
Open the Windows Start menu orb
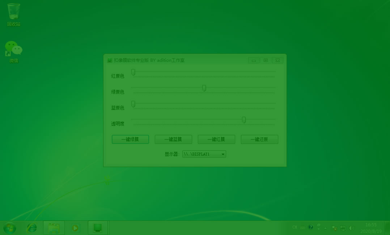click(x=10, y=228)
